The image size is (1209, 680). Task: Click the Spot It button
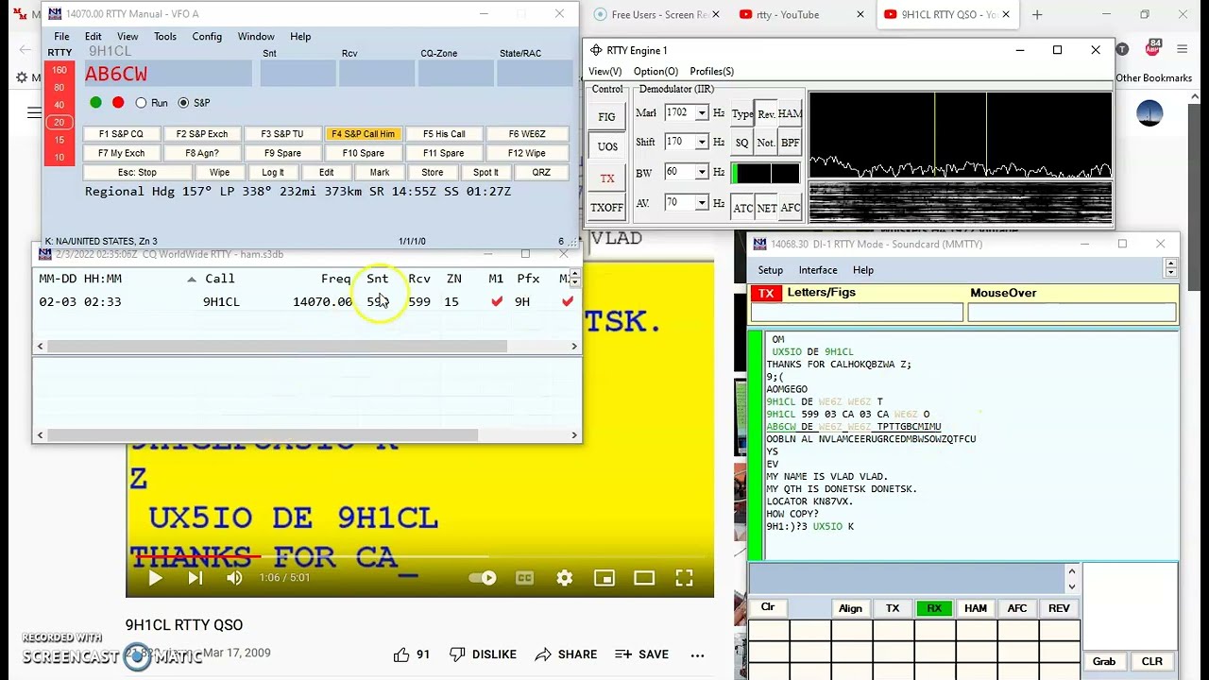pyautogui.click(x=485, y=173)
